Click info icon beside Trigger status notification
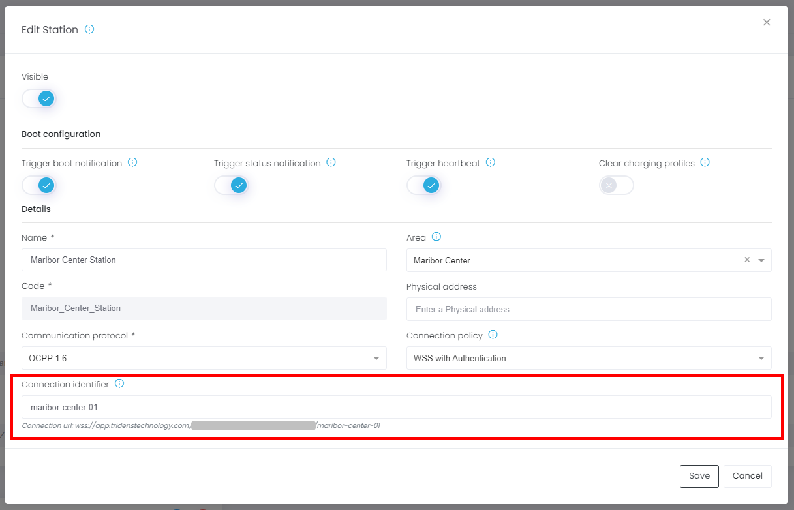794x510 pixels. click(x=331, y=162)
